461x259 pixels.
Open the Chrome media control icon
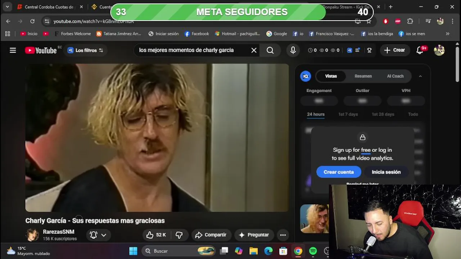click(428, 21)
